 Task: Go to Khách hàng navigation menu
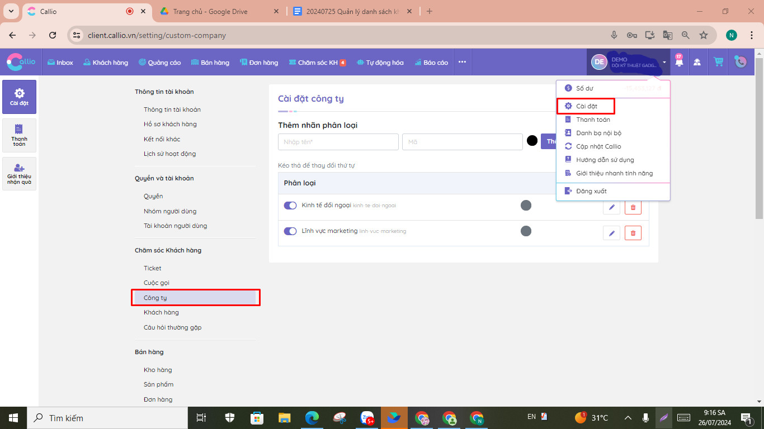click(106, 63)
